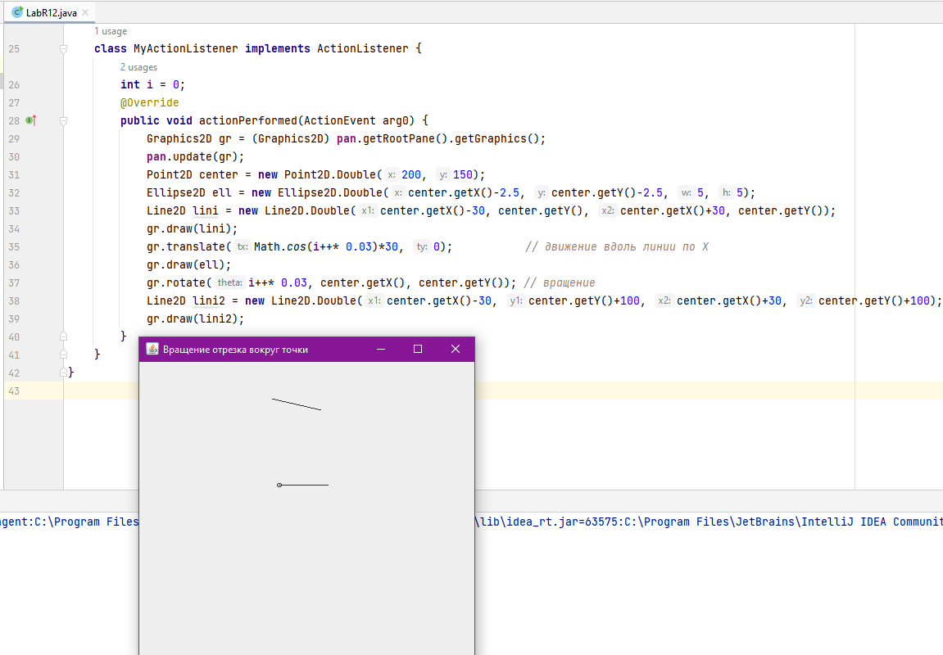943x655 pixels.
Task: Collapse the actionPerformed method fold at line 28
Action: (x=63, y=121)
